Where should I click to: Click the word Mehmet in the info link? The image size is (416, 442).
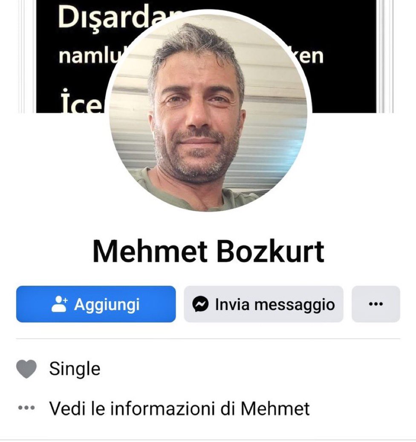tap(275, 408)
